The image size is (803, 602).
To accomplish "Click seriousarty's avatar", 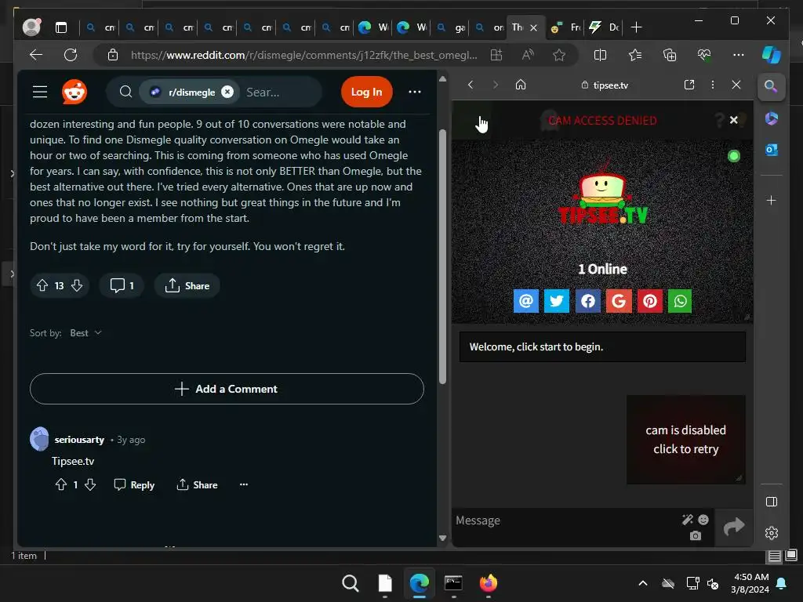I will 39,439.
